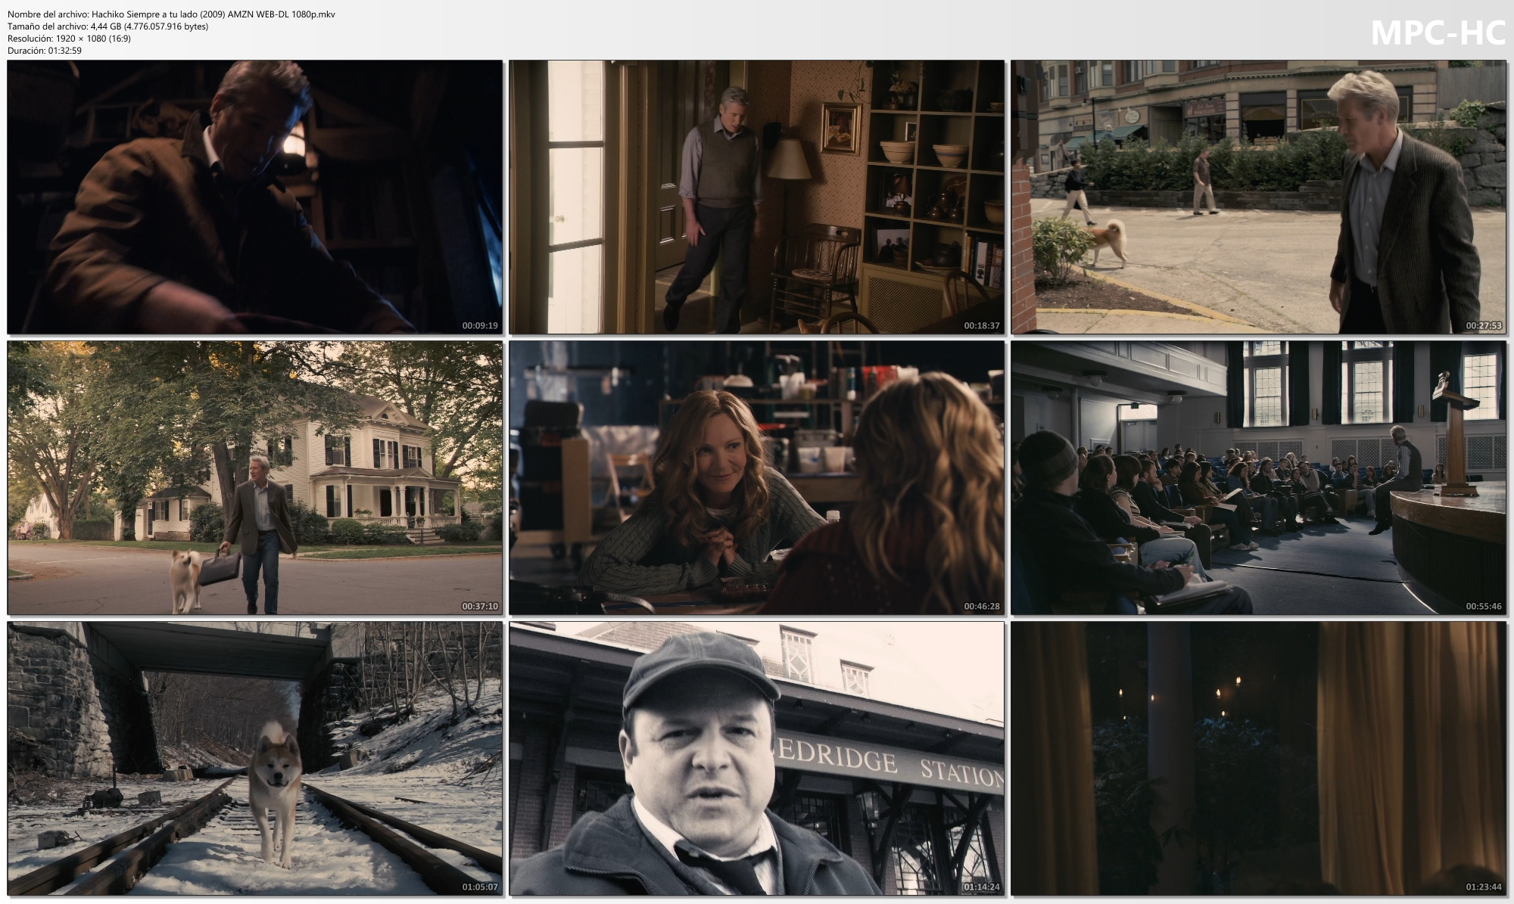Click the 'Duración: 01:32:59' text
The height and width of the screenshot is (904, 1514).
[45, 51]
